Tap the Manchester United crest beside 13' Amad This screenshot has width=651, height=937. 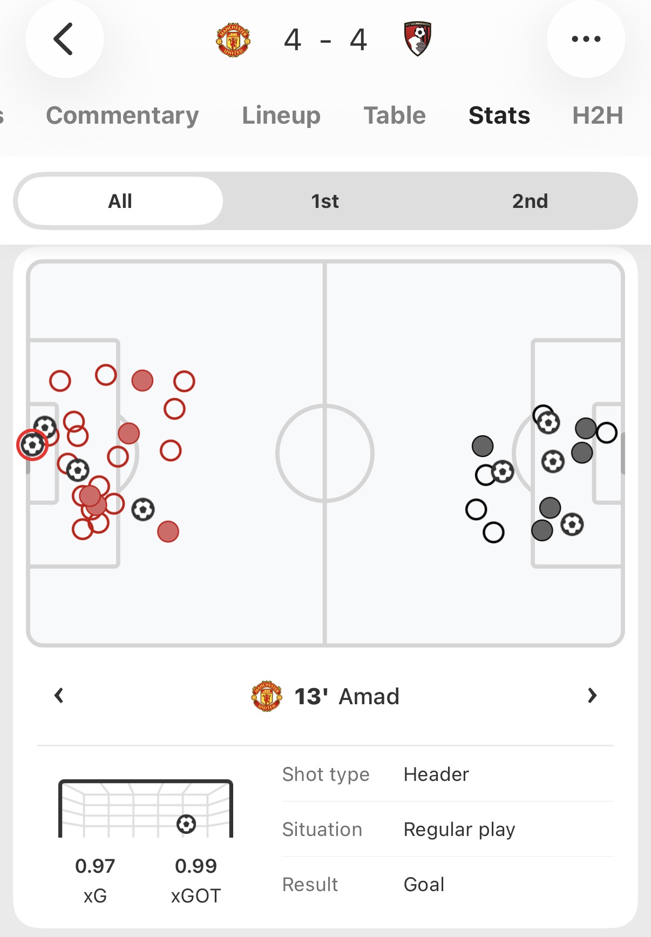267,696
